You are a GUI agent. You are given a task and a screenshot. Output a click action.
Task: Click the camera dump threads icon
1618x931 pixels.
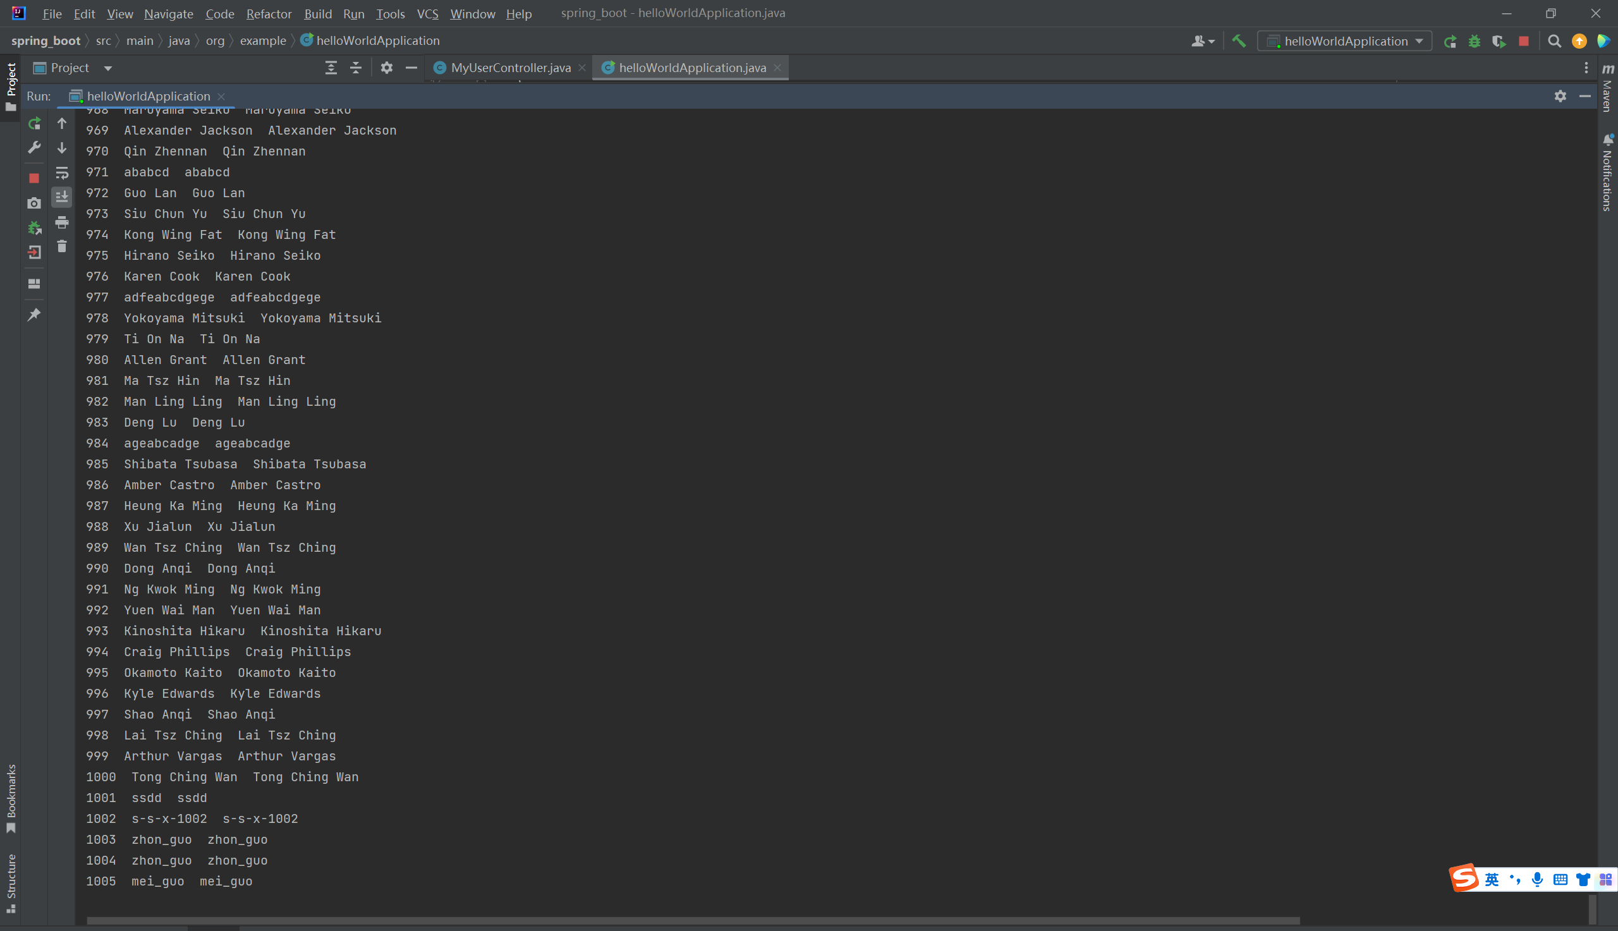(x=35, y=204)
